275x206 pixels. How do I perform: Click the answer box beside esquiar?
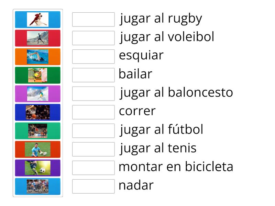[x=93, y=57]
